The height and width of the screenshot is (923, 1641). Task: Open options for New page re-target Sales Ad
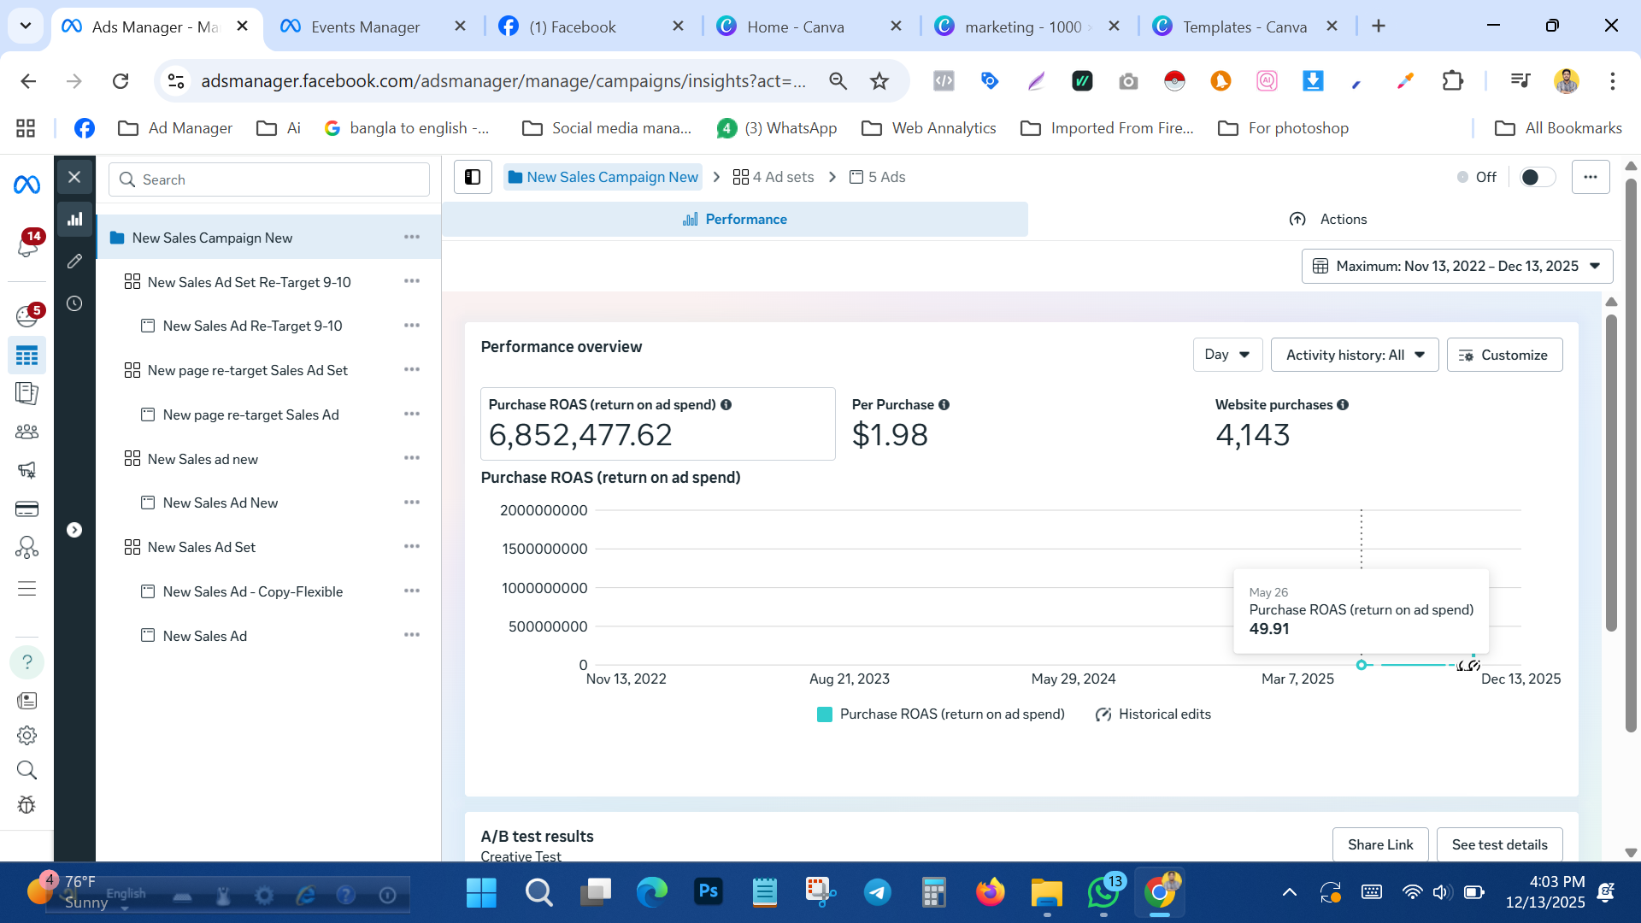point(412,414)
